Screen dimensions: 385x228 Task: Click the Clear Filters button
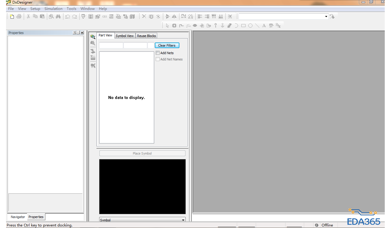[x=167, y=45]
